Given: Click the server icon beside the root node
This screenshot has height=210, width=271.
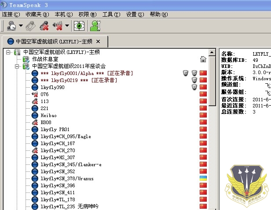Looking at the screenshot, I should [x=17, y=52].
